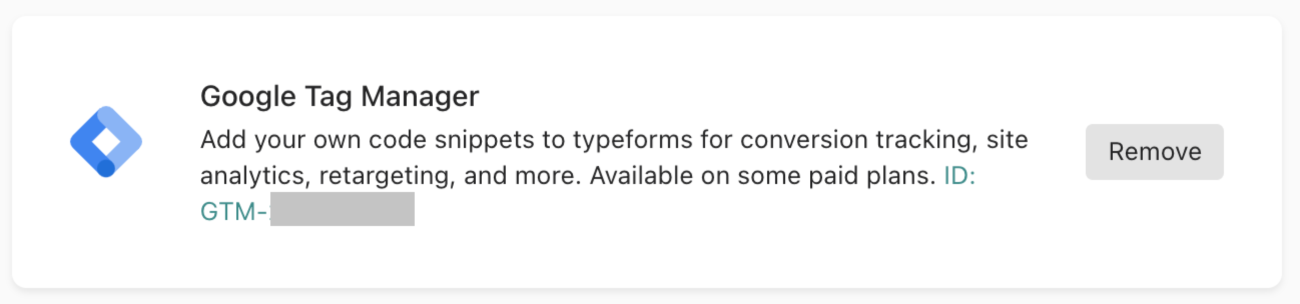Image resolution: width=1300 pixels, height=304 pixels.
Task: Click the gray Remove button
Action: (x=1154, y=151)
